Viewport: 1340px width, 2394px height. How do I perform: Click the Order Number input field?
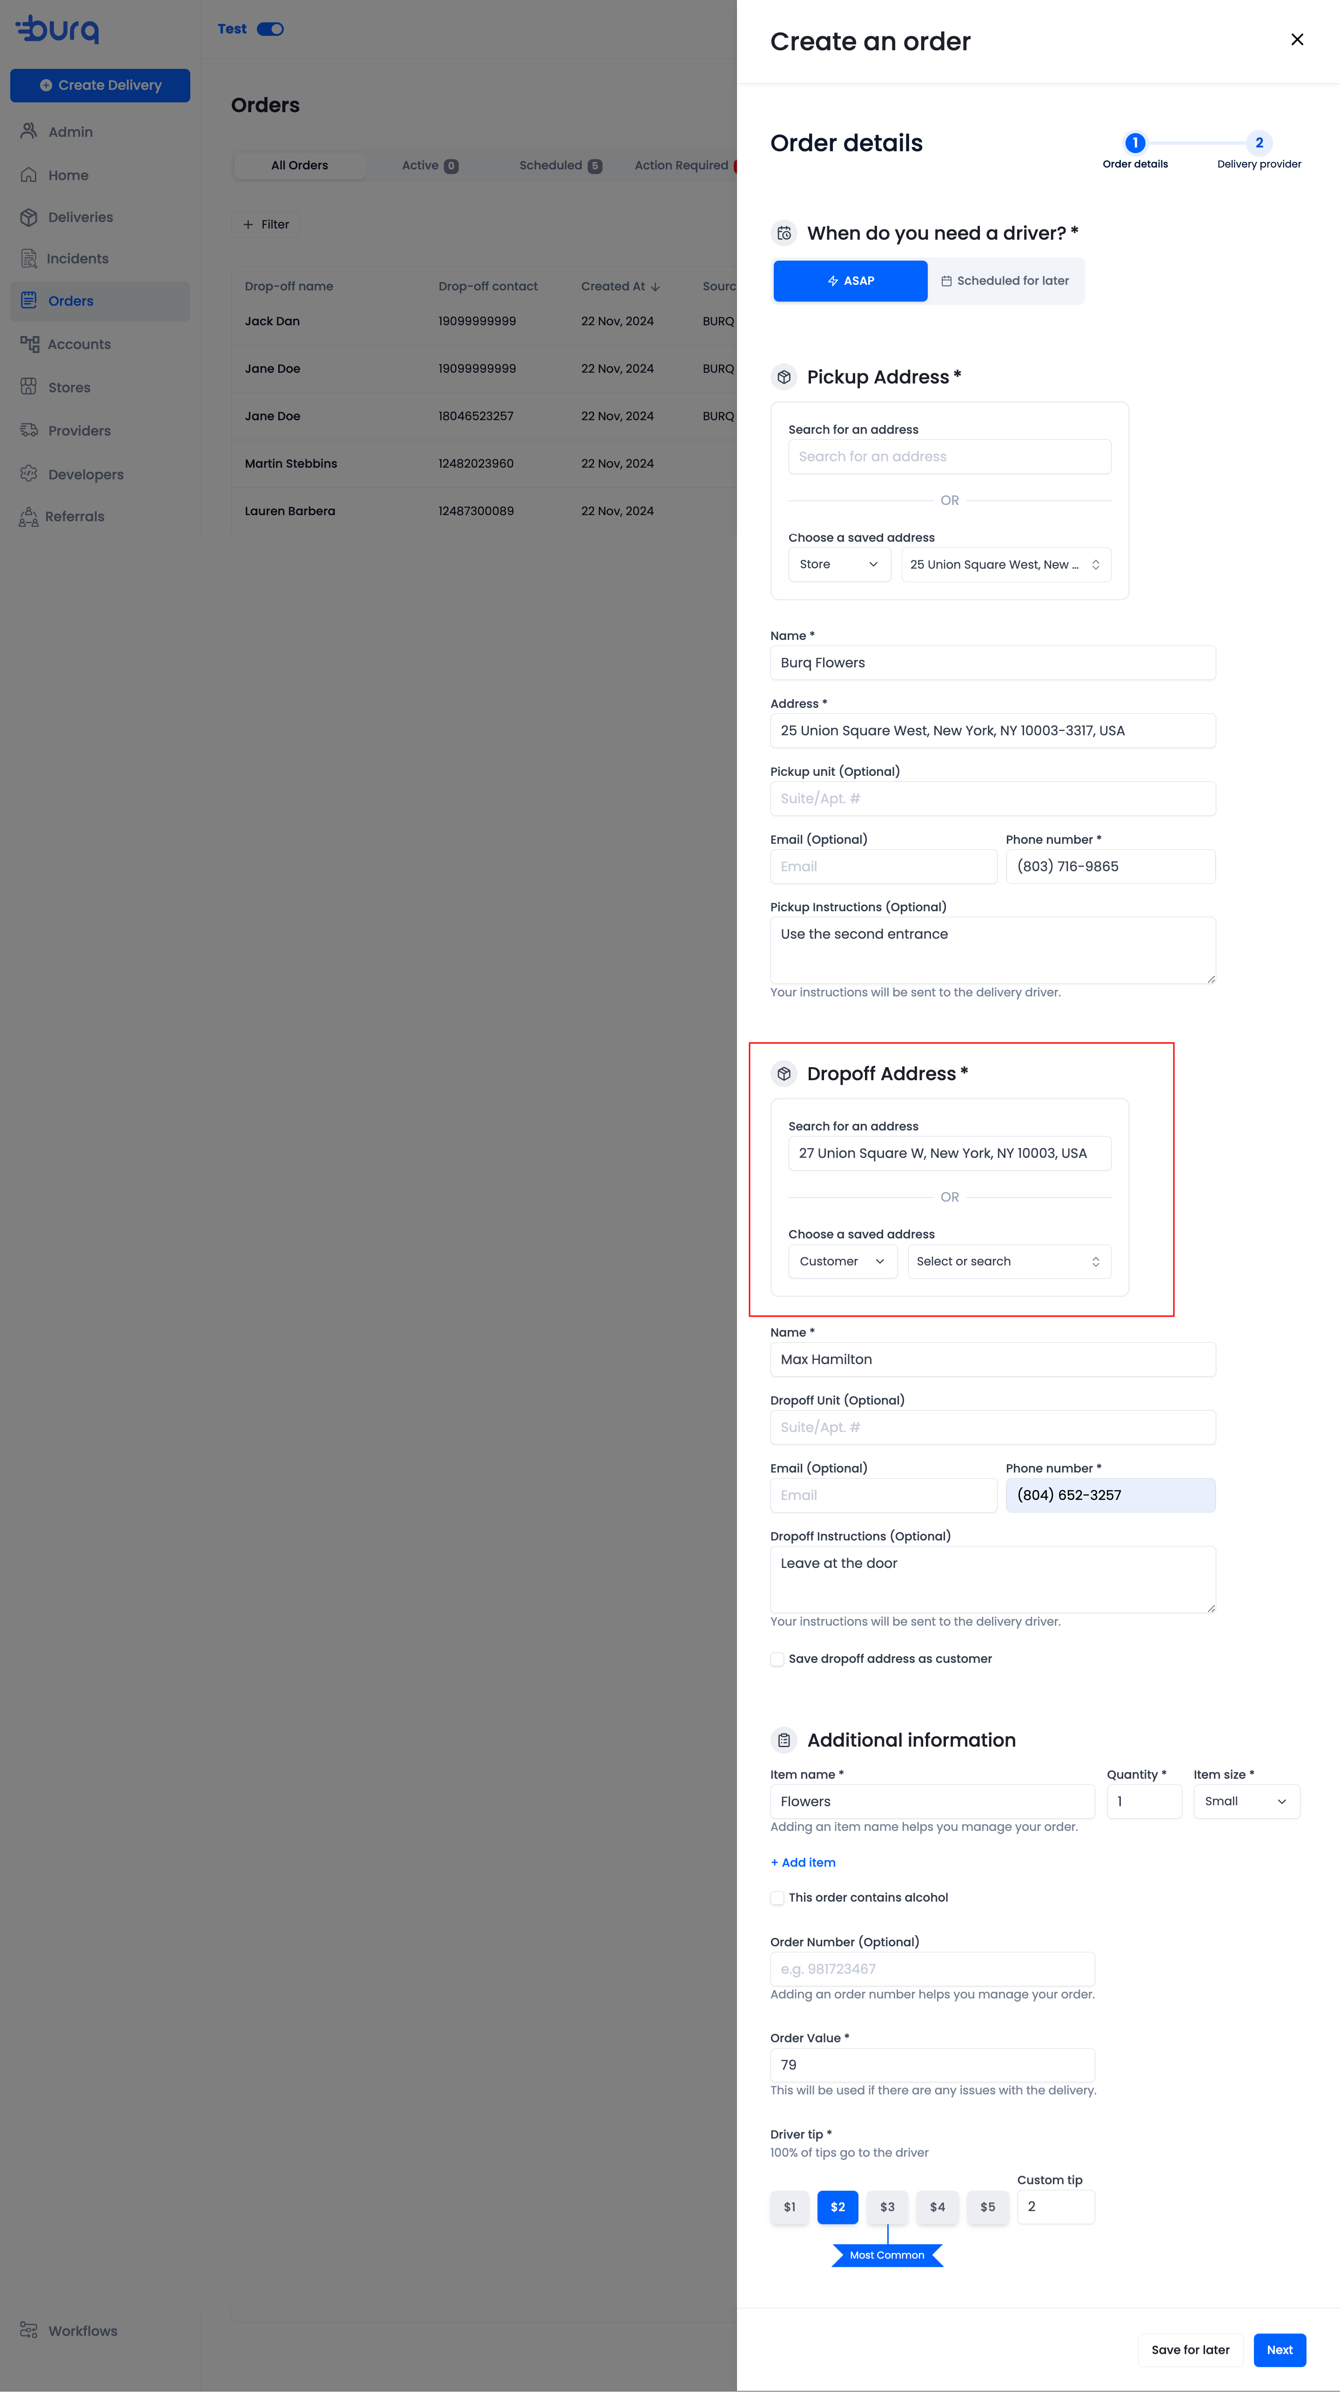click(x=932, y=1968)
